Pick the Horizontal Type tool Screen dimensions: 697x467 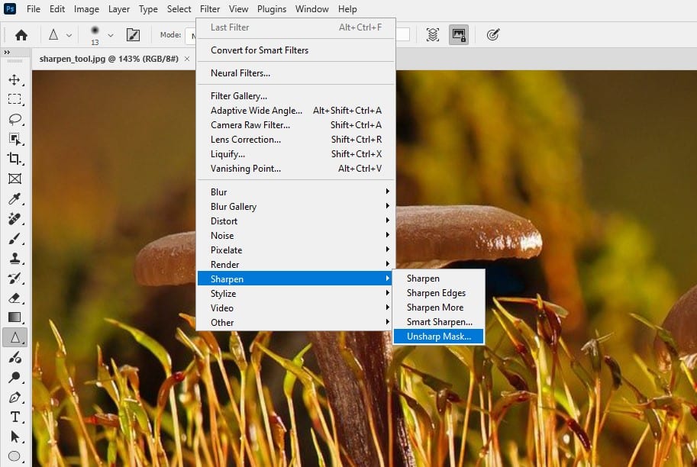coord(15,417)
